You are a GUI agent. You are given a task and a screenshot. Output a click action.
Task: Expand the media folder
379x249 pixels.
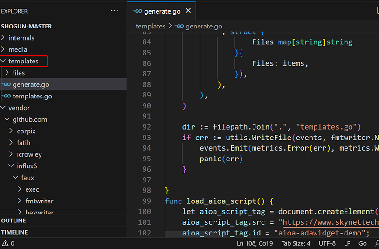pyautogui.click(x=18, y=49)
